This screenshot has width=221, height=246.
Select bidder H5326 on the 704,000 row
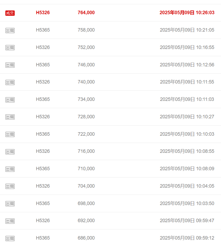pyautogui.click(x=43, y=186)
